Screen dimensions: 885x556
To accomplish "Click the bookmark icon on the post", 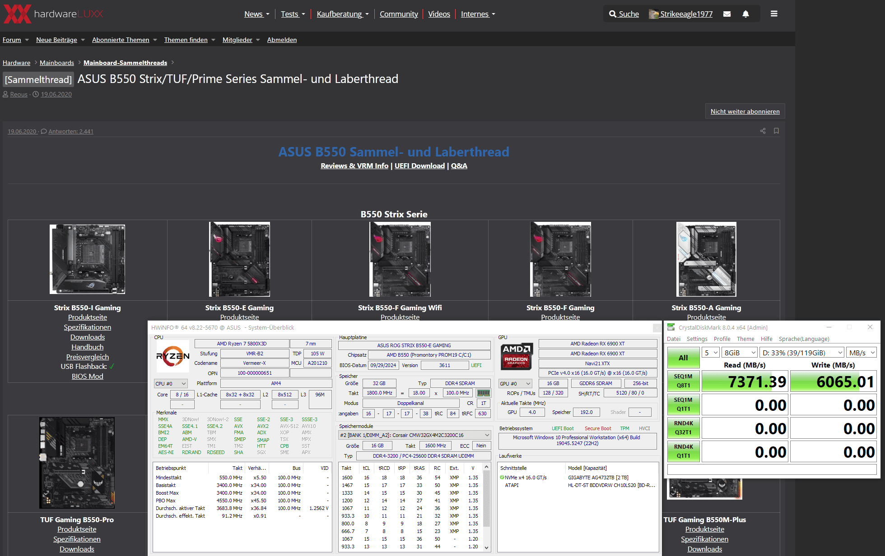I will [x=776, y=131].
